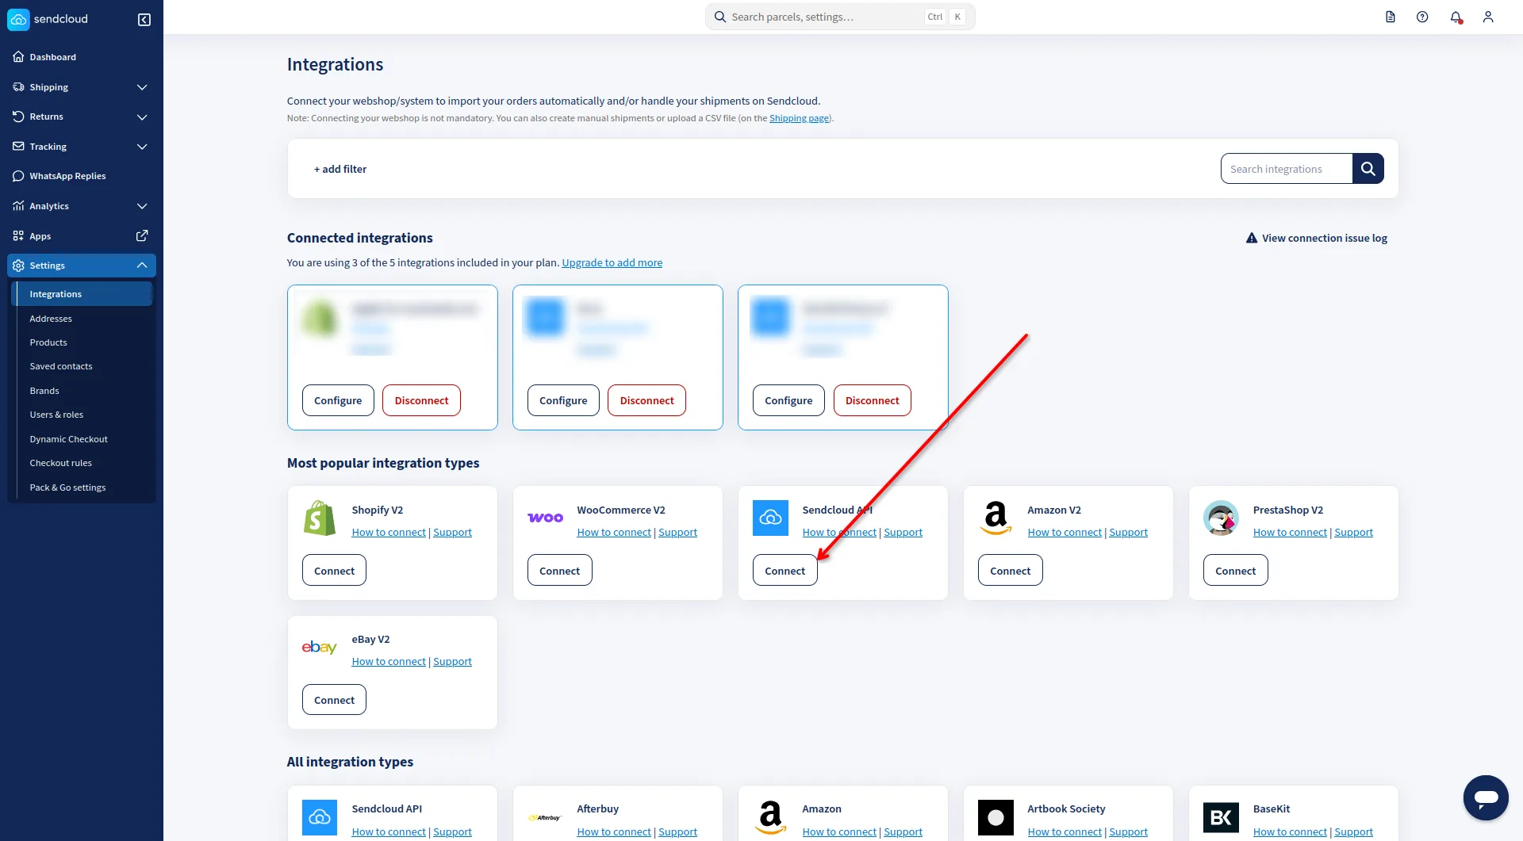Click the PrestaShop V2 logo
Image resolution: width=1523 pixels, height=841 pixels.
1221,518
